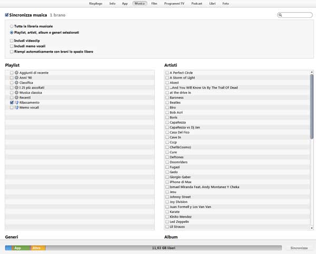Check artist at the drive in
The height and width of the screenshot is (254, 316).
click(167, 93)
